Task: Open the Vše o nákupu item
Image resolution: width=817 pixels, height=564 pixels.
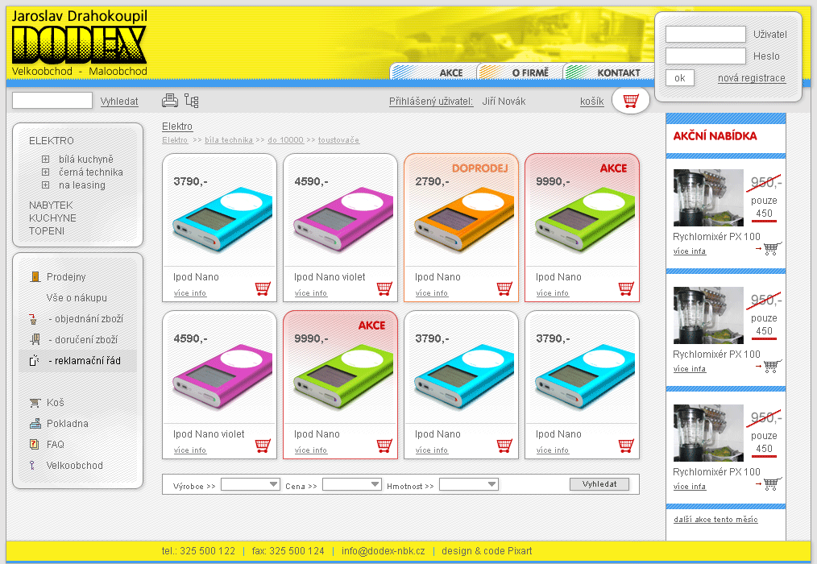Action: click(x=77, y=297)
